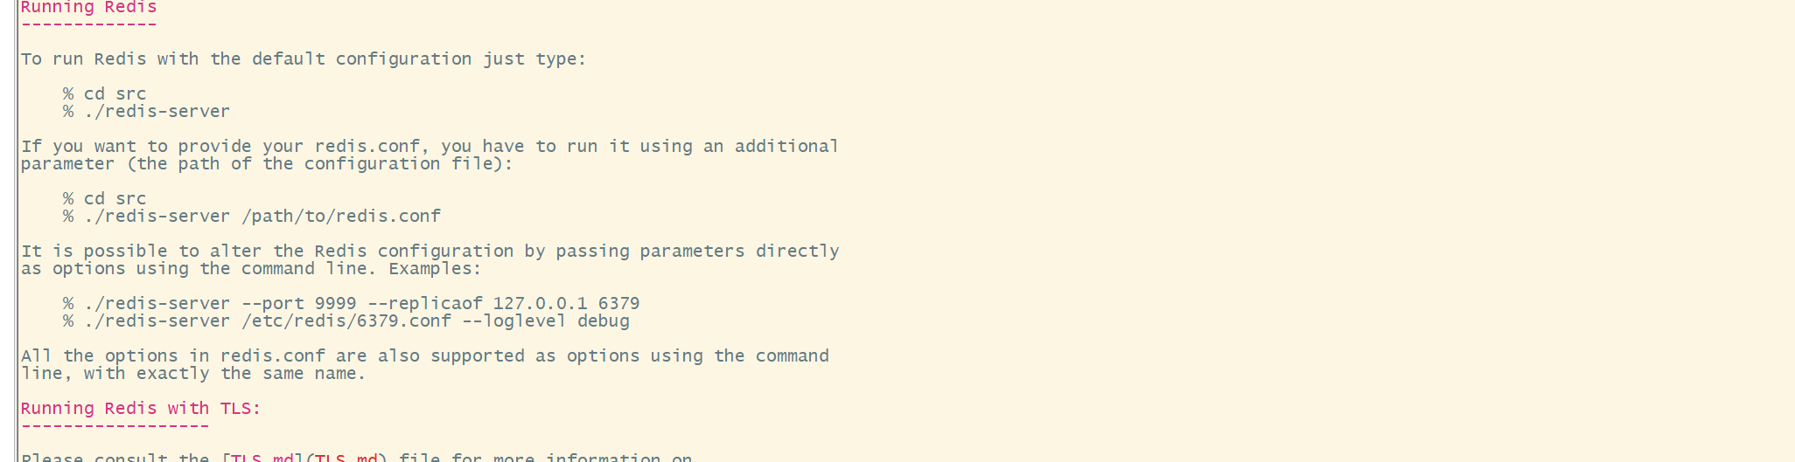The width and height of the screenshot is (1795, 462).
Task: Click the bracketed [TLS.md] link text
Action: [x=262, y=458]
